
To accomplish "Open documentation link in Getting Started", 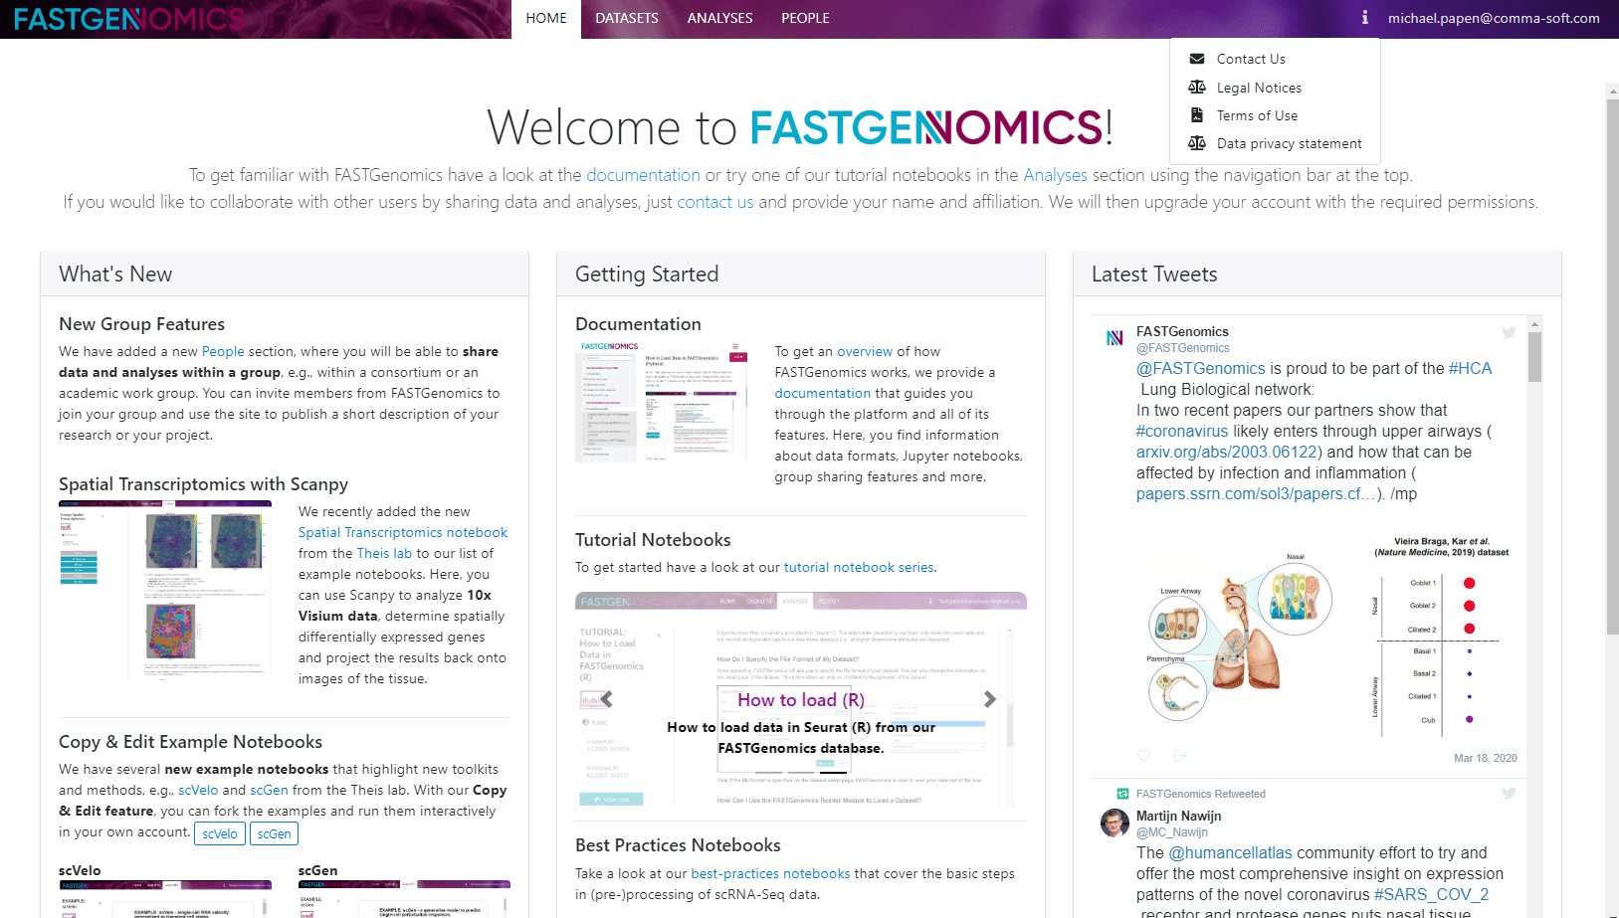I will 823,393.
